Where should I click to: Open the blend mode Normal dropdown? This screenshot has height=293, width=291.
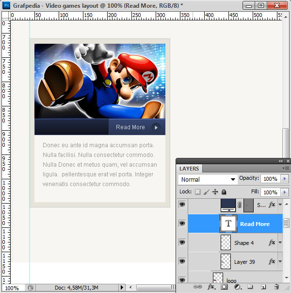(208, 180)
